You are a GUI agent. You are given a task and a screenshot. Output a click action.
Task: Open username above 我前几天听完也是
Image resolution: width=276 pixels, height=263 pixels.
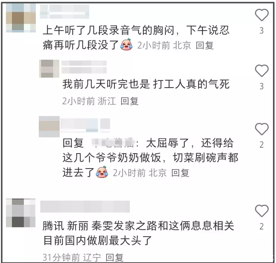click(x=84, y=67)
